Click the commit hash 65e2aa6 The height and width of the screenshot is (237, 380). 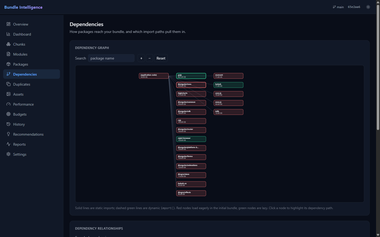pyautogui.click(x=354, y=7)
